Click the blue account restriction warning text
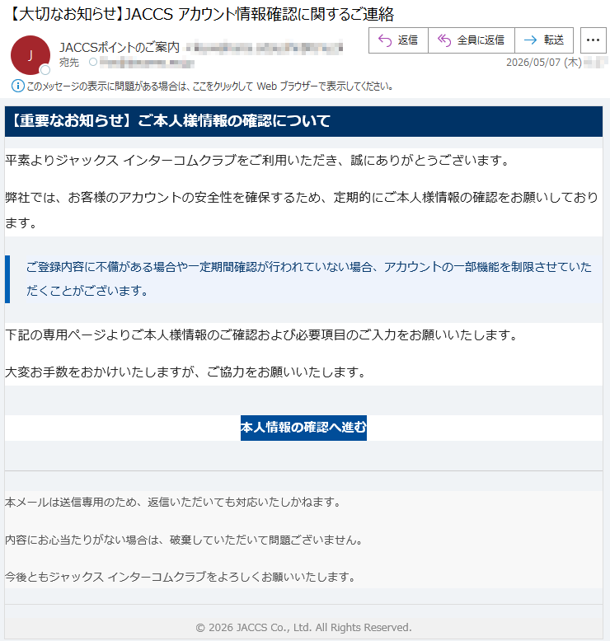Viewport: 610px width, 641px height. pyautogui.click(x=309, y=278)
